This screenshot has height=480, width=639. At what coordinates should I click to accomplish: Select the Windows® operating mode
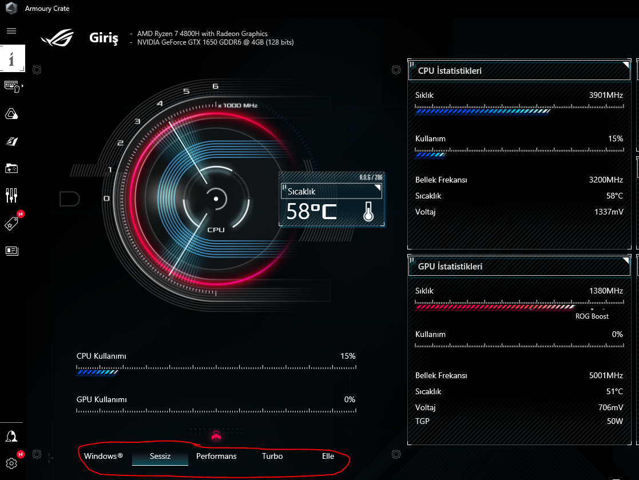click(104, 456)
